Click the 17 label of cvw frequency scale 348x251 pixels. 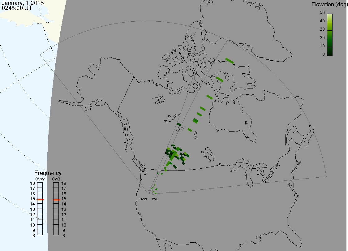point(32,188)
